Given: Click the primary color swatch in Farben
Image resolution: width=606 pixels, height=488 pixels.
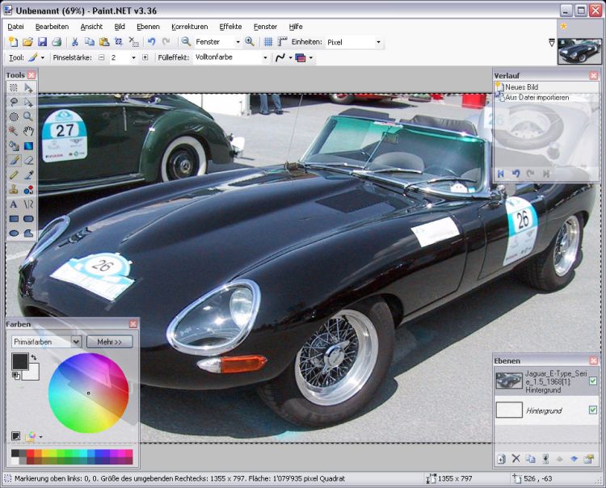Looking at the screenshot, I should pyautogui.click(x=19, y=361).
